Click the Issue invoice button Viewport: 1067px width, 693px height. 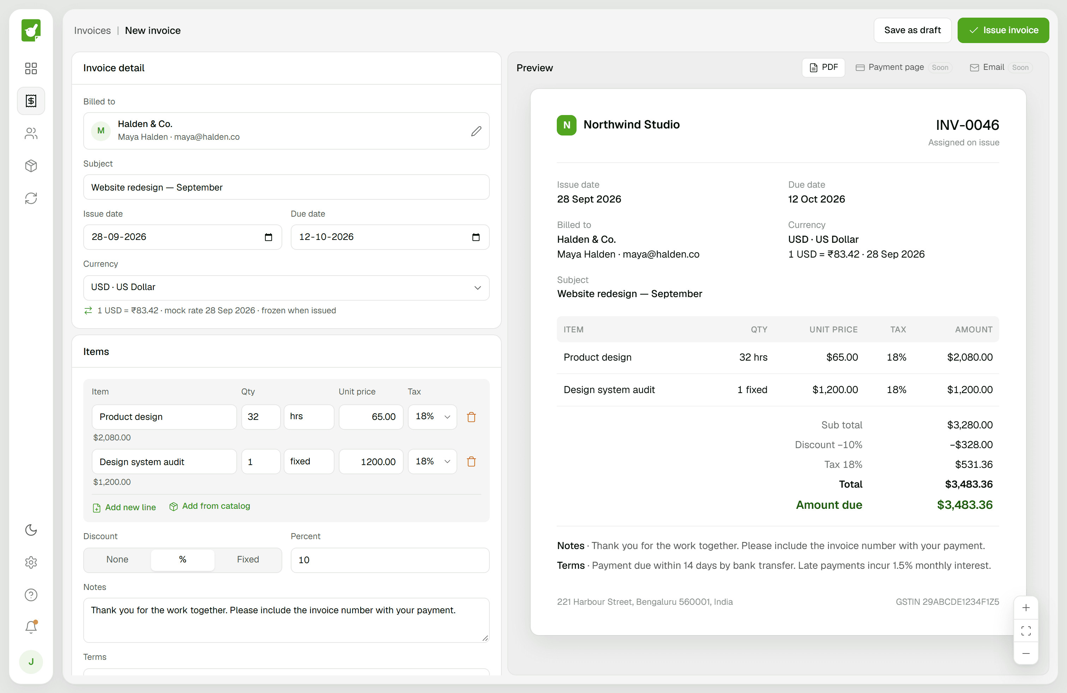click(1003, 30)
